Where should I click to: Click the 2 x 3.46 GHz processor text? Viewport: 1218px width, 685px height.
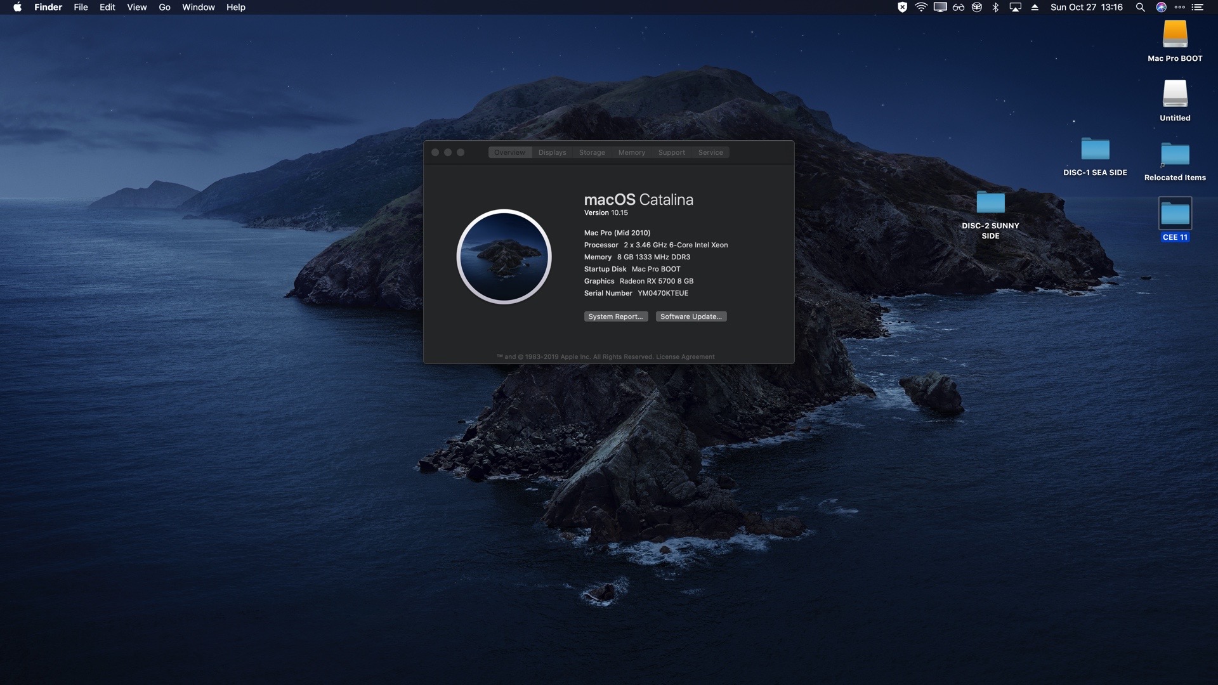click(x=676, y=245)
